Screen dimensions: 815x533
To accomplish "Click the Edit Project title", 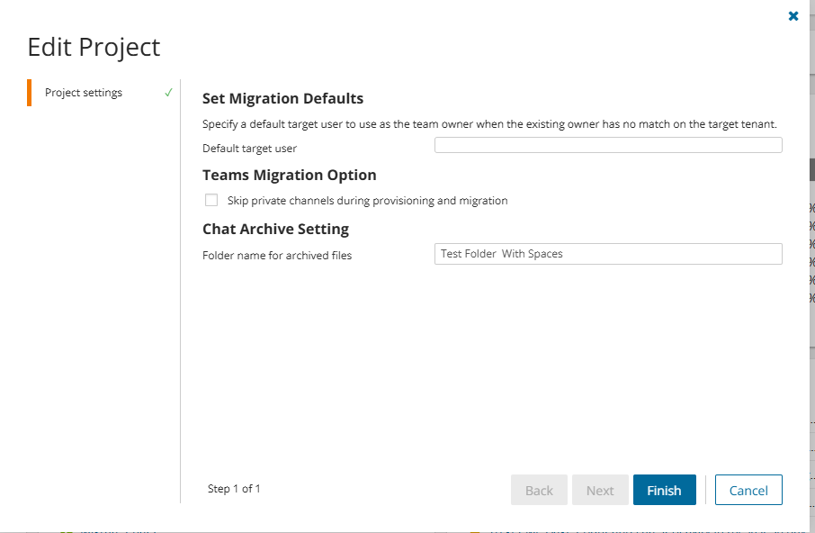I will coord(94,47).
